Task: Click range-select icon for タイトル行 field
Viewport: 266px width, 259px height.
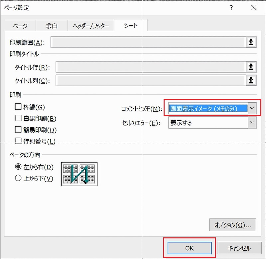Action: pos(251,67)
